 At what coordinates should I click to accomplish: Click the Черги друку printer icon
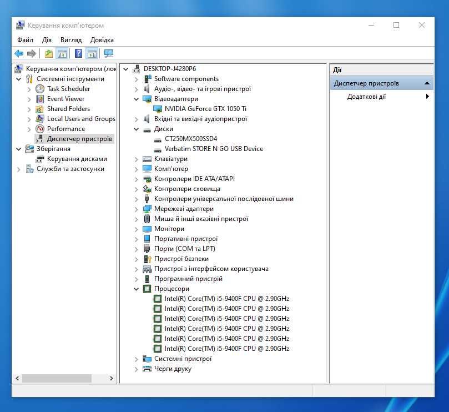click(147, 369)
